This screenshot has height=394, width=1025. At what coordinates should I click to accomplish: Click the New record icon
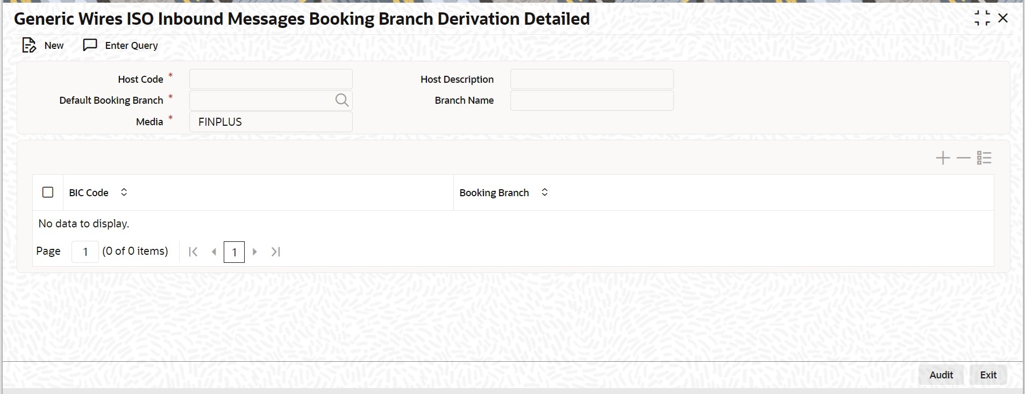coord(29,45)
